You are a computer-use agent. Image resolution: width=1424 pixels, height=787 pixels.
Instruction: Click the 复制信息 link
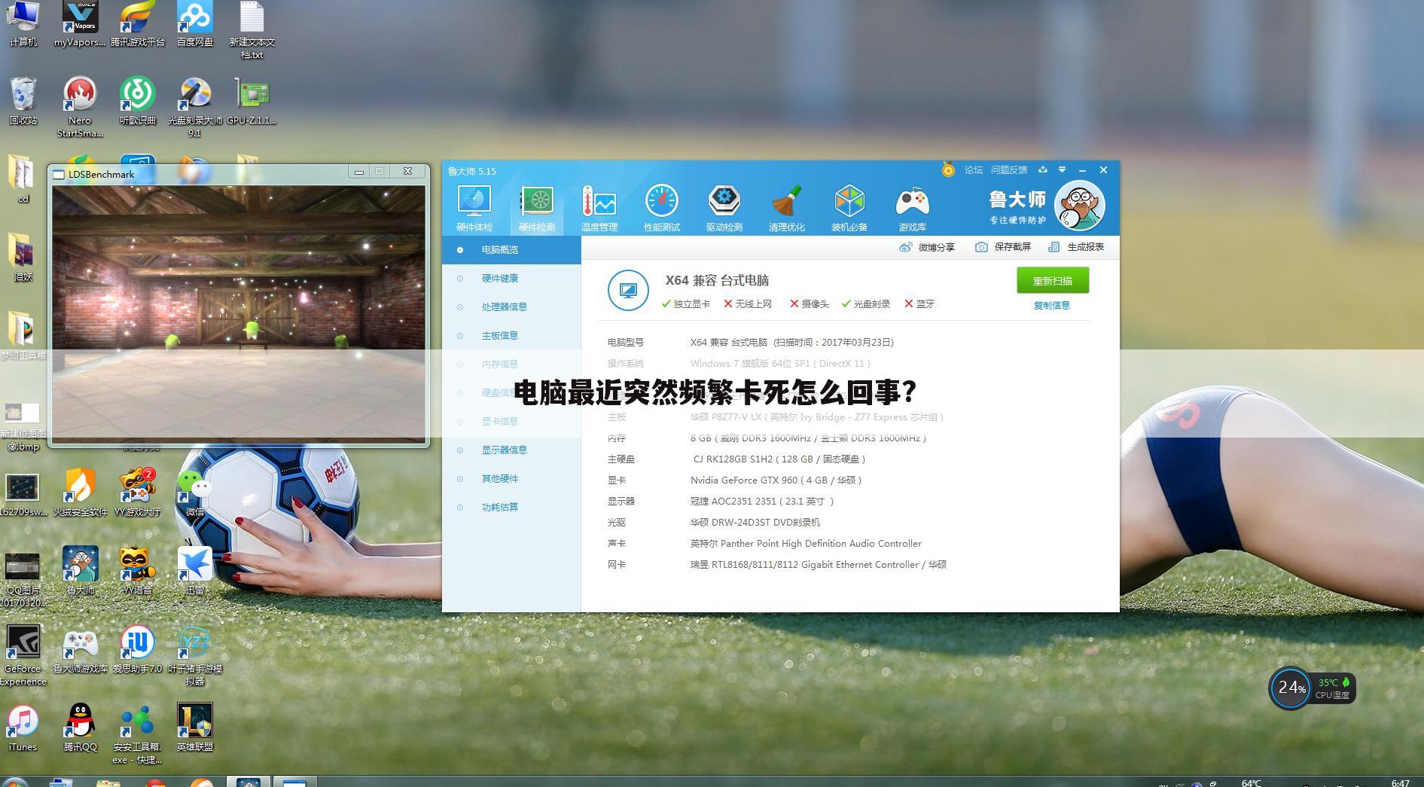tap(1051, 306)
